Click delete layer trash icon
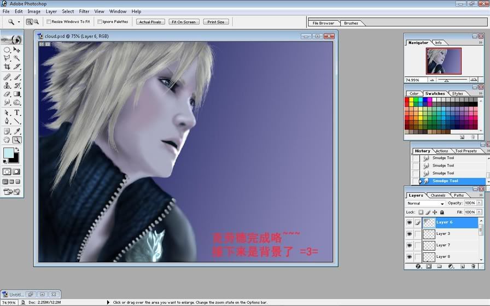 (x=473, y=266)
